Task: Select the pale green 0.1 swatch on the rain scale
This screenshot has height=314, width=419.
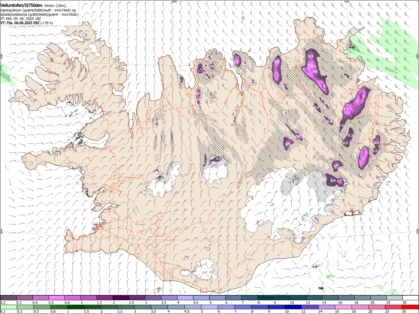Action: (x=9, y=307)
